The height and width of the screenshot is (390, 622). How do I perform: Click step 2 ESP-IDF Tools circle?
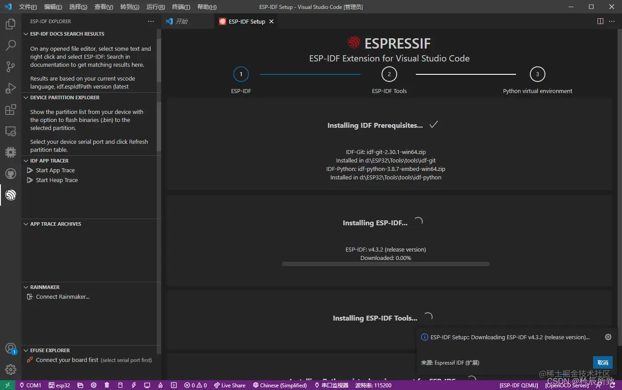point(389,74)
